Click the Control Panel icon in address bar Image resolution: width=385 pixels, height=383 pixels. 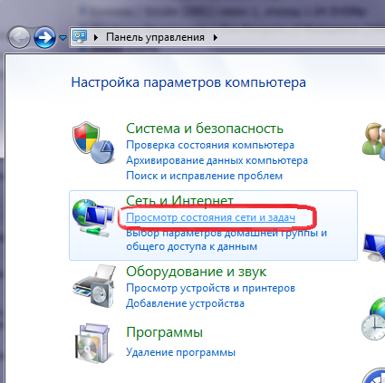click(80, 37)
